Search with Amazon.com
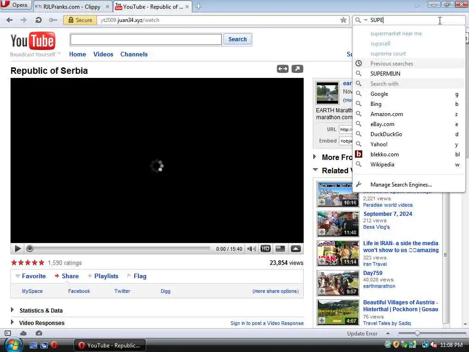Screen dimensions: 469x352 click(409, 114)
